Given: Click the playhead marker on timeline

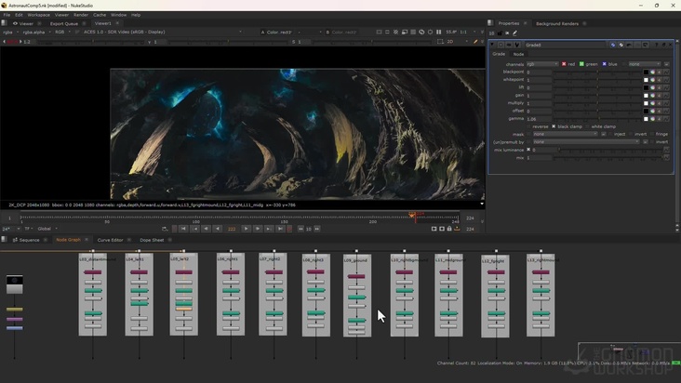Looking at the screenshot, I should coord(412,214).
